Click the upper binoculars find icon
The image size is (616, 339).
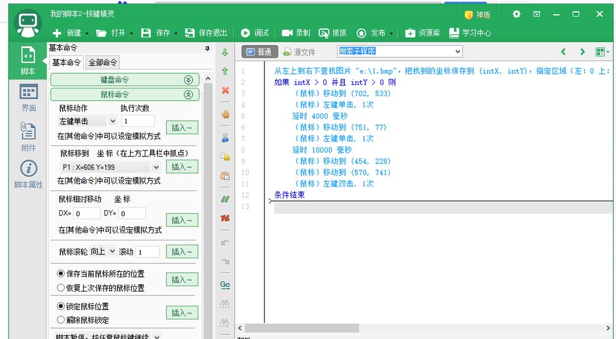click(225, 304)
